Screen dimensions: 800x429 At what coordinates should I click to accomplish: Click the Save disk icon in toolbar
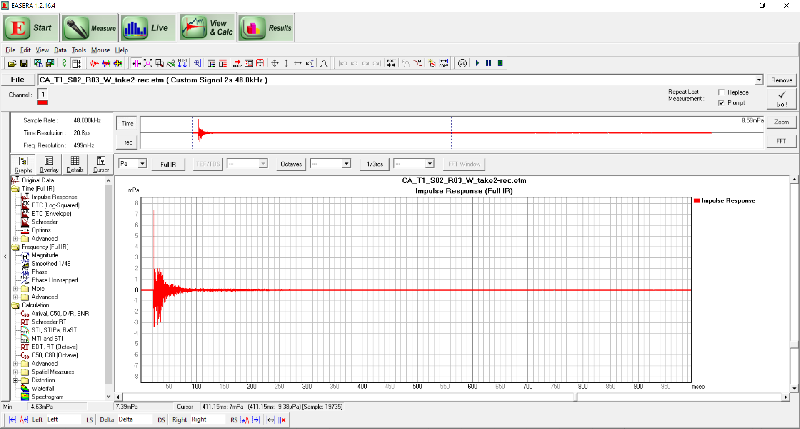(x=24, y=63)
